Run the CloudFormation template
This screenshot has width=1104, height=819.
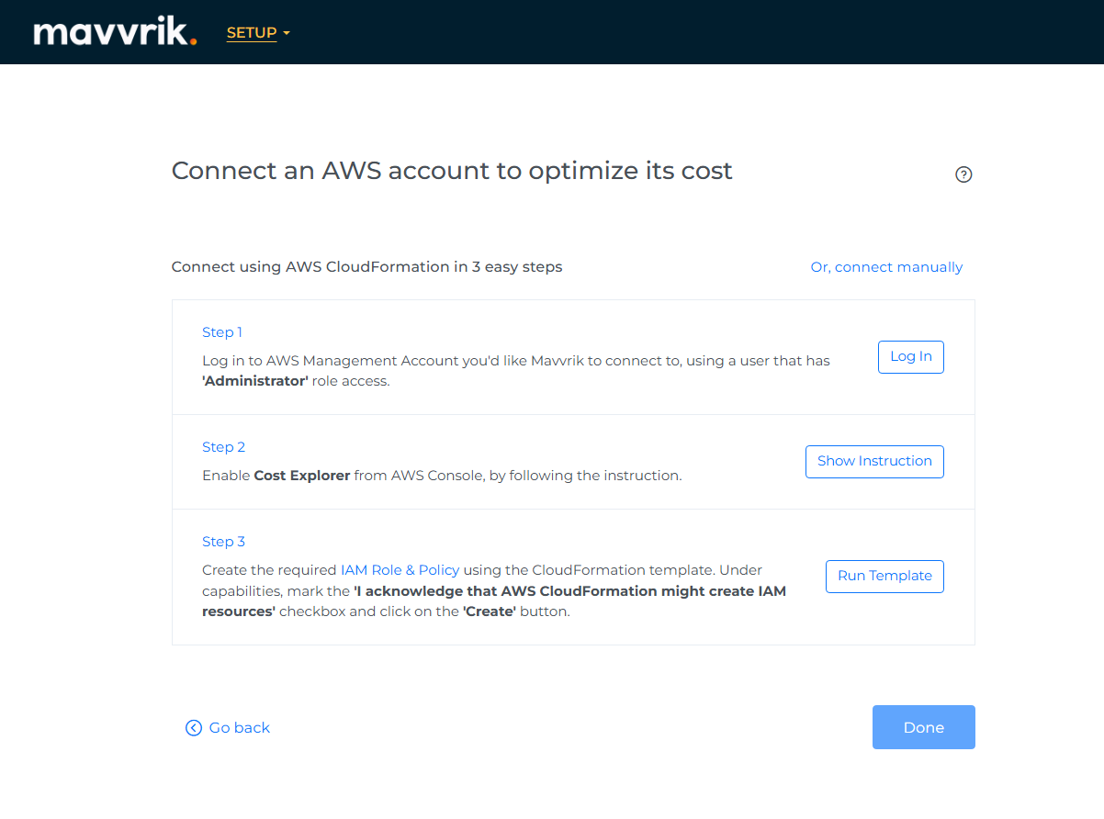pyautogui.click(x=884, y=577)
